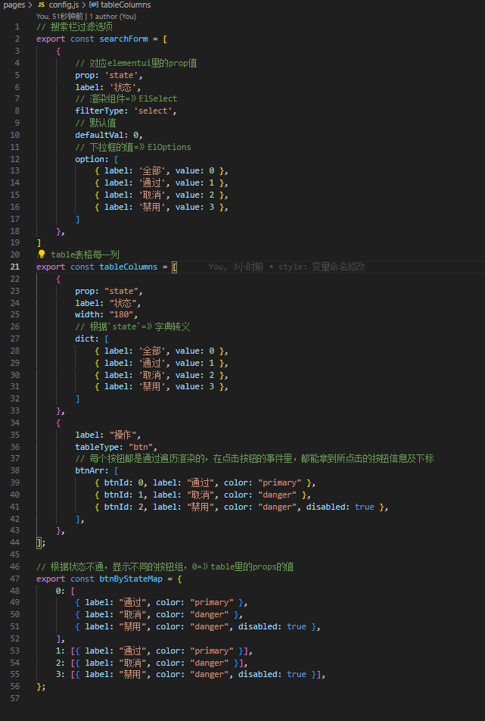Click the comment mentioning ElSelect
Screen dimensions: 485x721
click(x=126, y=99)
